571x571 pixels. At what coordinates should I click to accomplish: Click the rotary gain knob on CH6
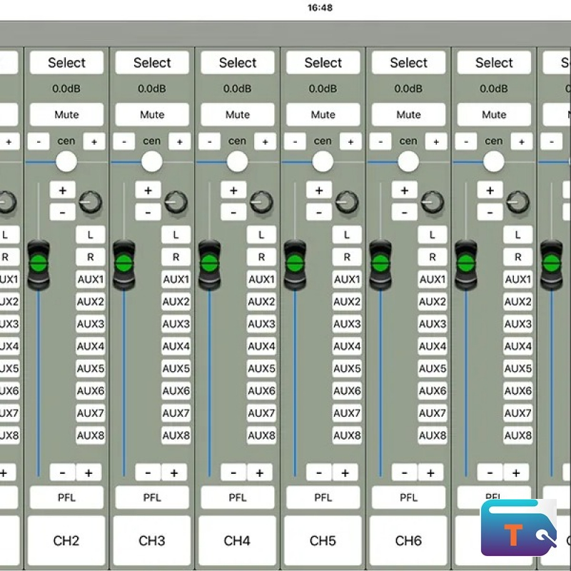pyautogui.click(x=433, y=203)
